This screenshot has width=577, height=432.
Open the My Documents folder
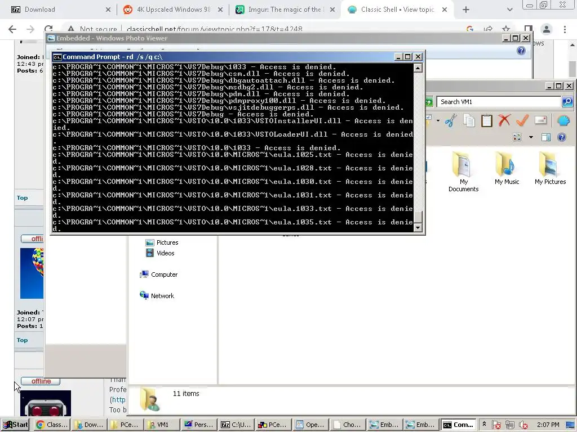(x=463, y=172)
